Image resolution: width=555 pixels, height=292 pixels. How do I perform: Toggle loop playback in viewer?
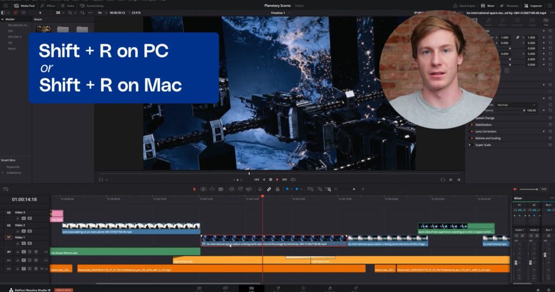pyautogui.click(x=293, y=180)
